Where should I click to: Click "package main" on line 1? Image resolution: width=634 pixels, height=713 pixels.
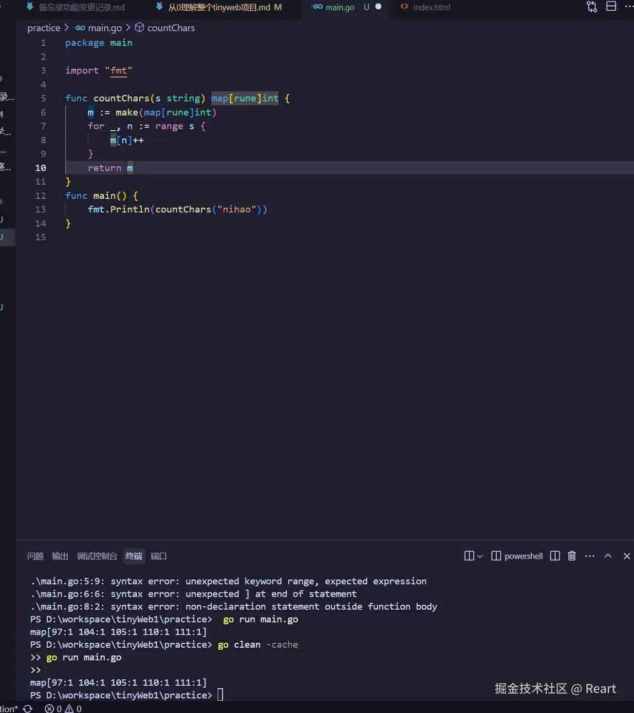[99, 43]
